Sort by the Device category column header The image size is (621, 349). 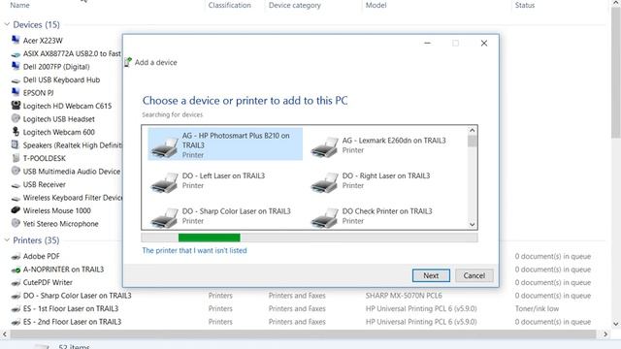pyautogui.click(x=295, y=5)
